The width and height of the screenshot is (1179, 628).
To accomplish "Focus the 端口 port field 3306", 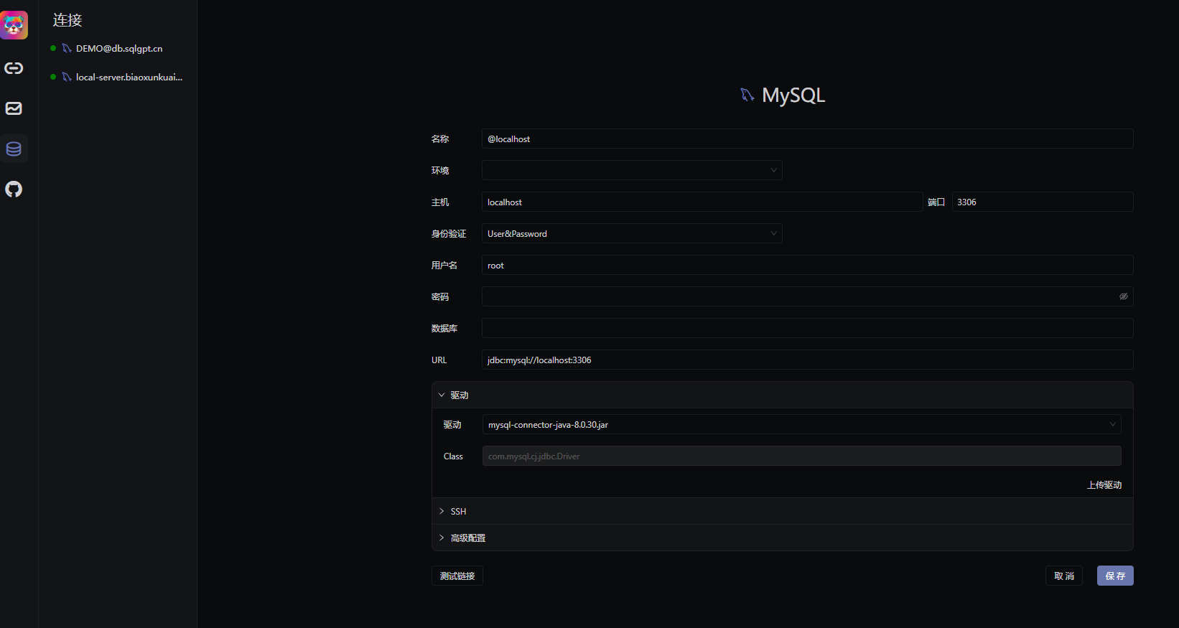I will tap(1043, 202).
